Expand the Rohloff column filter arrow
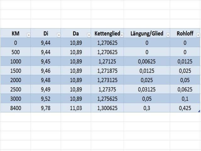 (x=198, y=35)
